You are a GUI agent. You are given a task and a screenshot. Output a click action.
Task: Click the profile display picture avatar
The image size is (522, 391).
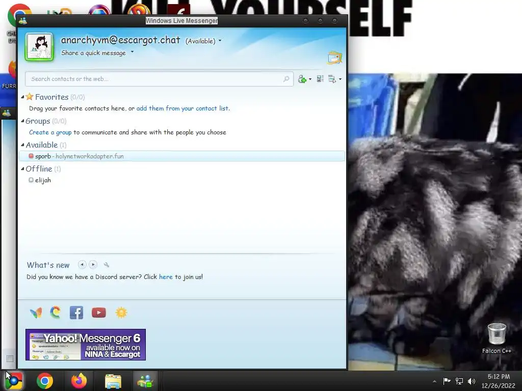[39, 47]
